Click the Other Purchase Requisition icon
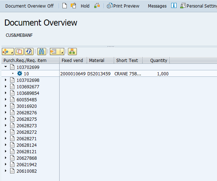Screen dimensions: 217x181 [x=73, y=6]
